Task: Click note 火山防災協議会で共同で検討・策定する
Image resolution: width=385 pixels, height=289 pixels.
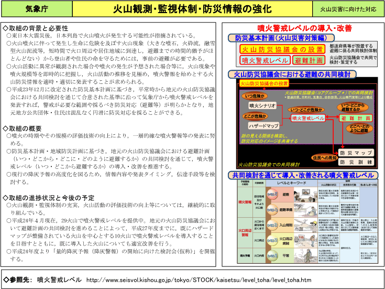Action: [x=353, y=60]
